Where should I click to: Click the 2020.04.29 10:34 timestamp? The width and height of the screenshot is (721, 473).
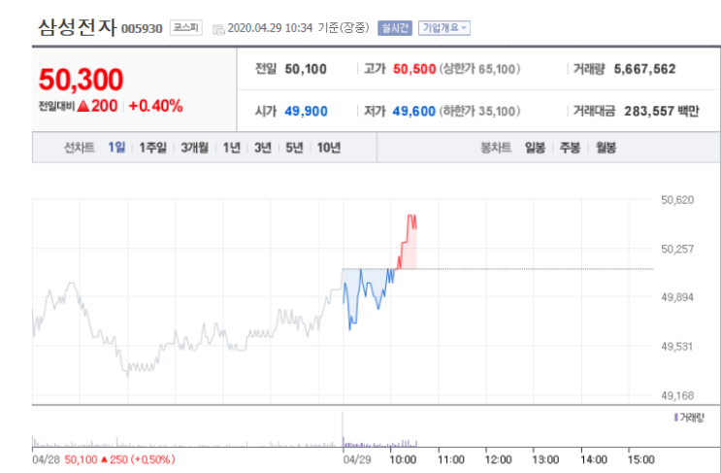pyautogui.click(x=270, y=28)
